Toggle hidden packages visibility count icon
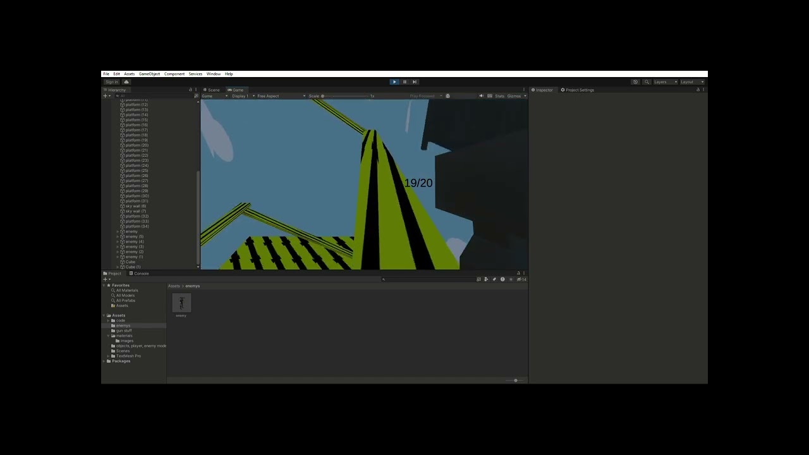 [x=521, y=279]
